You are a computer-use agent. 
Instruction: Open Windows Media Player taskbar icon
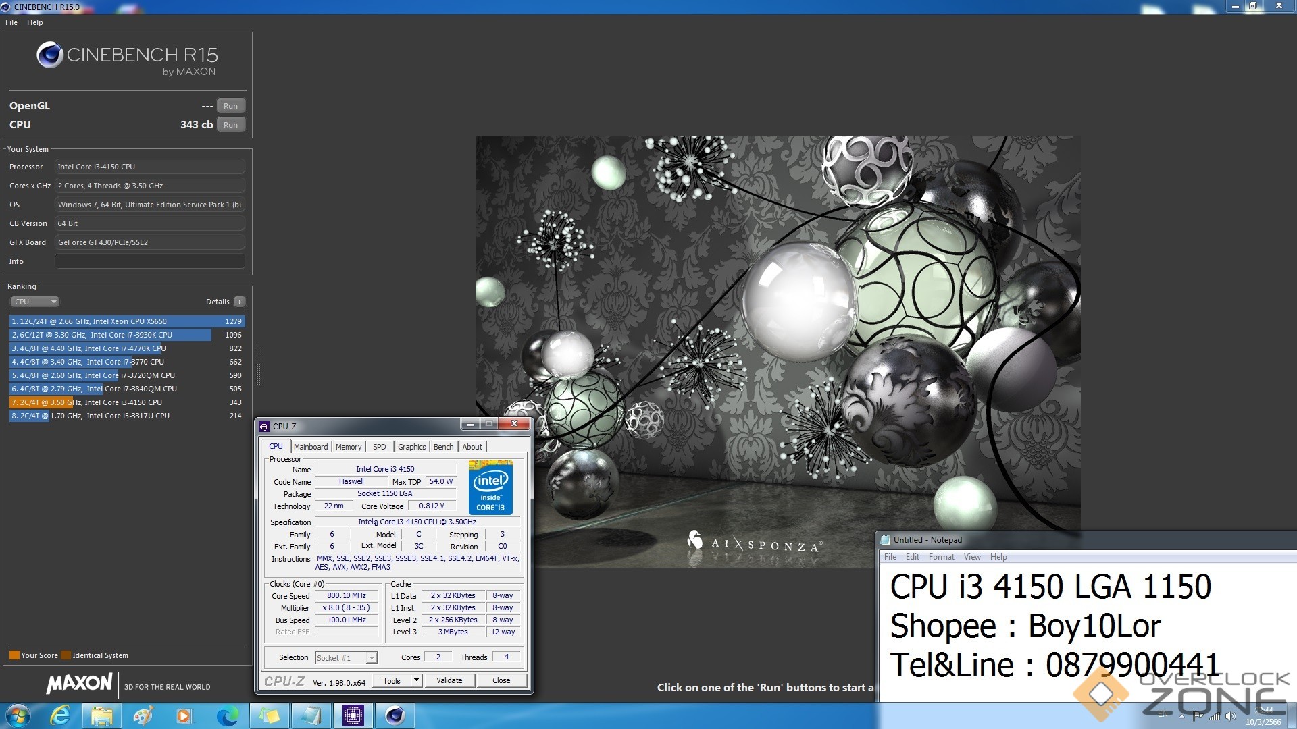(184, 715)
